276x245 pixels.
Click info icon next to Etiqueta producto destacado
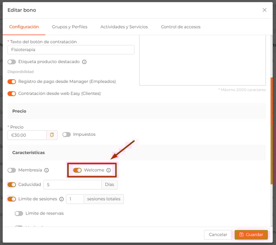(x=84, y=62)
